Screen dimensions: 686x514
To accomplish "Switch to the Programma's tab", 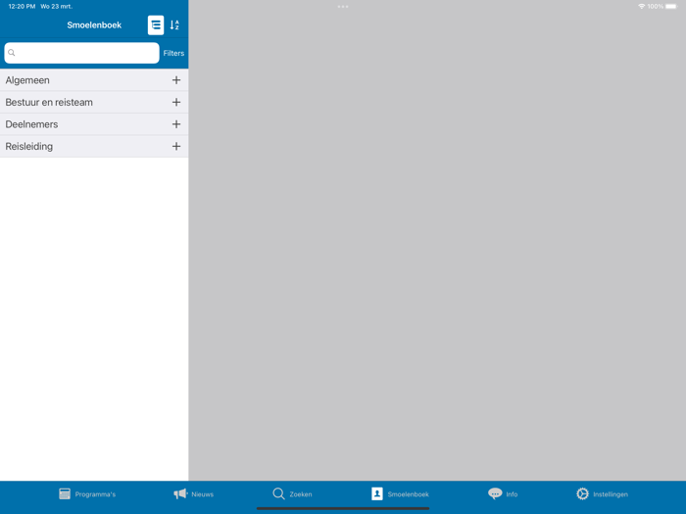I will pyautogui.click(x=95, y=494).
